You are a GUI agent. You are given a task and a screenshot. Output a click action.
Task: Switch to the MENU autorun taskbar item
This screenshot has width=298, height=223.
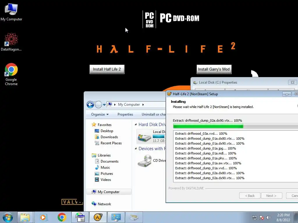[80, 217]
